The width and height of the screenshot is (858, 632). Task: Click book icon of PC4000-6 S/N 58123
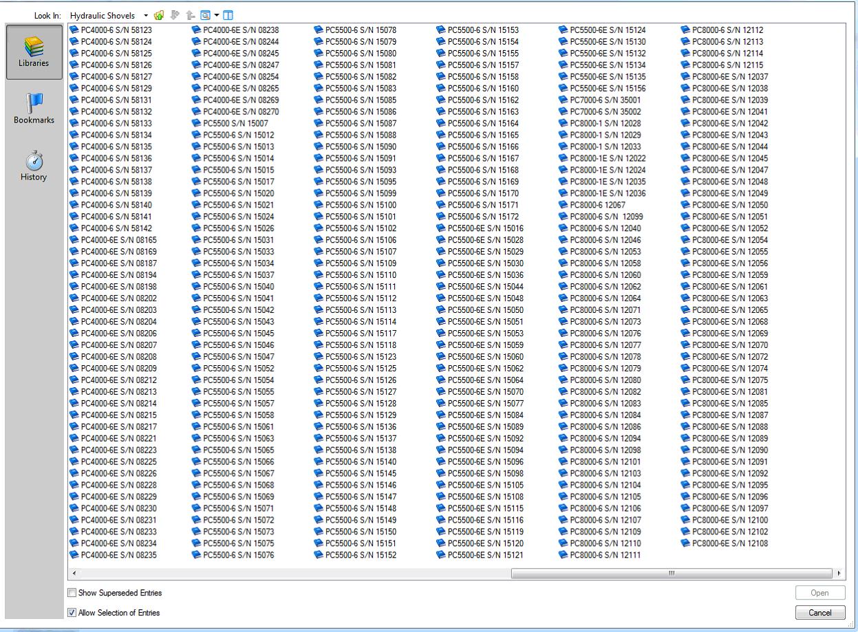point(74,30)
